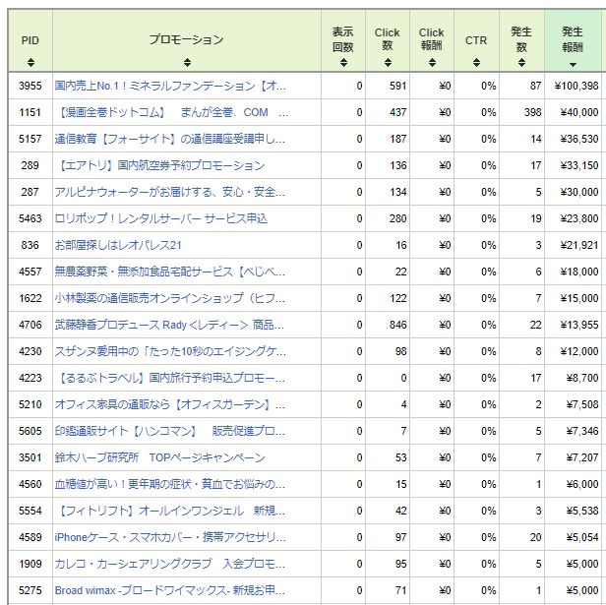Screen dimensions: 606x605
Task: Open エアトリ 国内航空券予約プロモーション link
Action: 159,165
